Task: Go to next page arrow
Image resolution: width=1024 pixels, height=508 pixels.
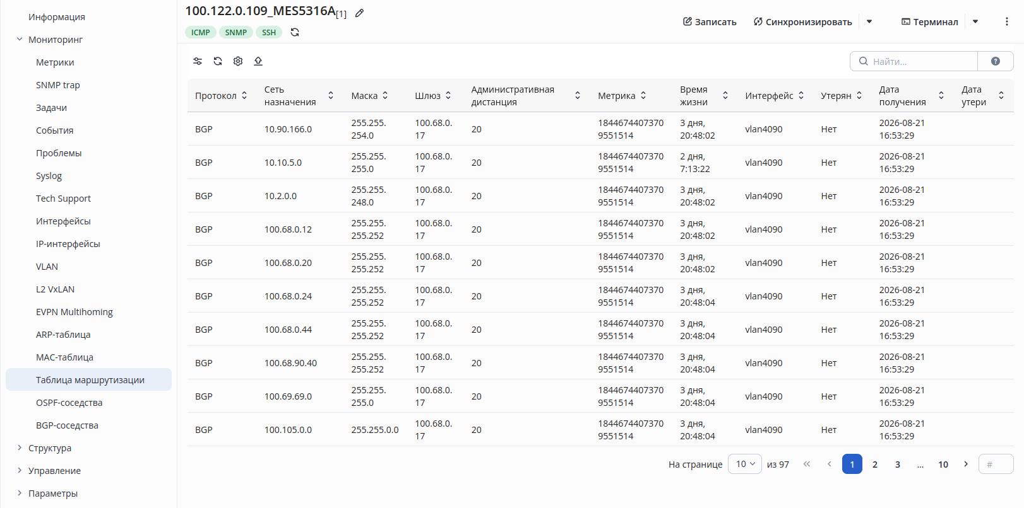Action: [966, 464]
